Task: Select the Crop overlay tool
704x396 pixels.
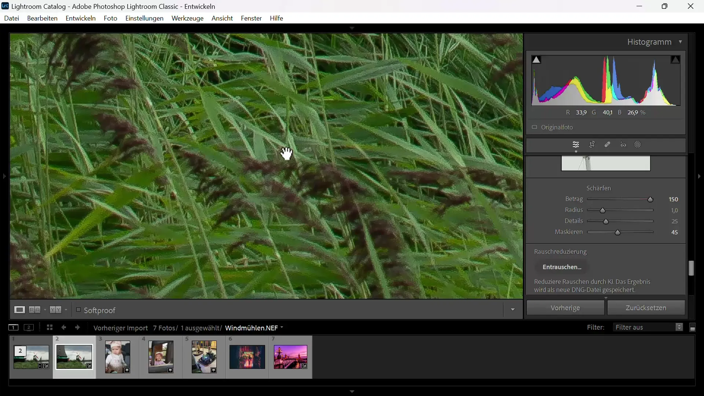Action: 592,145
